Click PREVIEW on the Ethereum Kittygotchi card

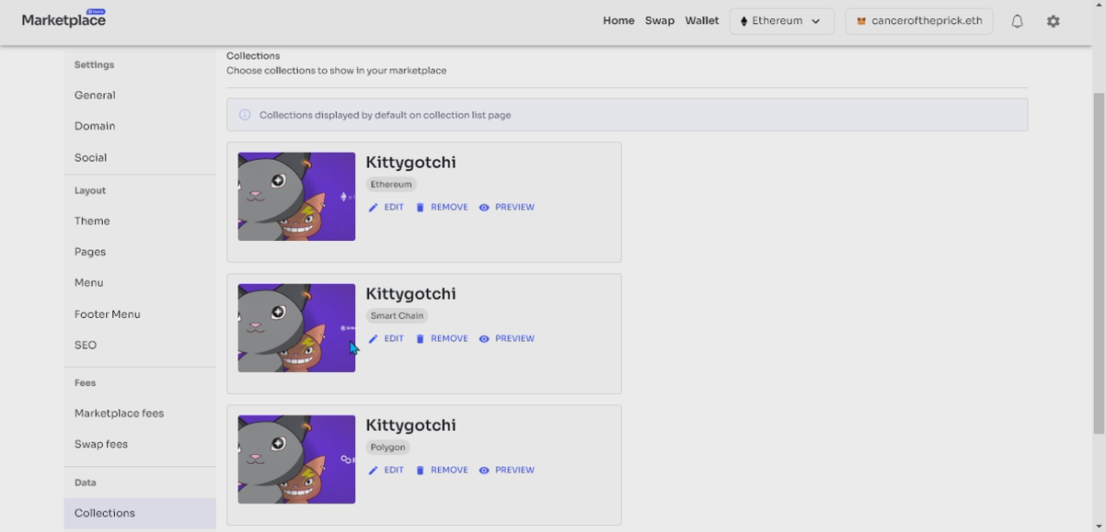click(x=506, y=207)
